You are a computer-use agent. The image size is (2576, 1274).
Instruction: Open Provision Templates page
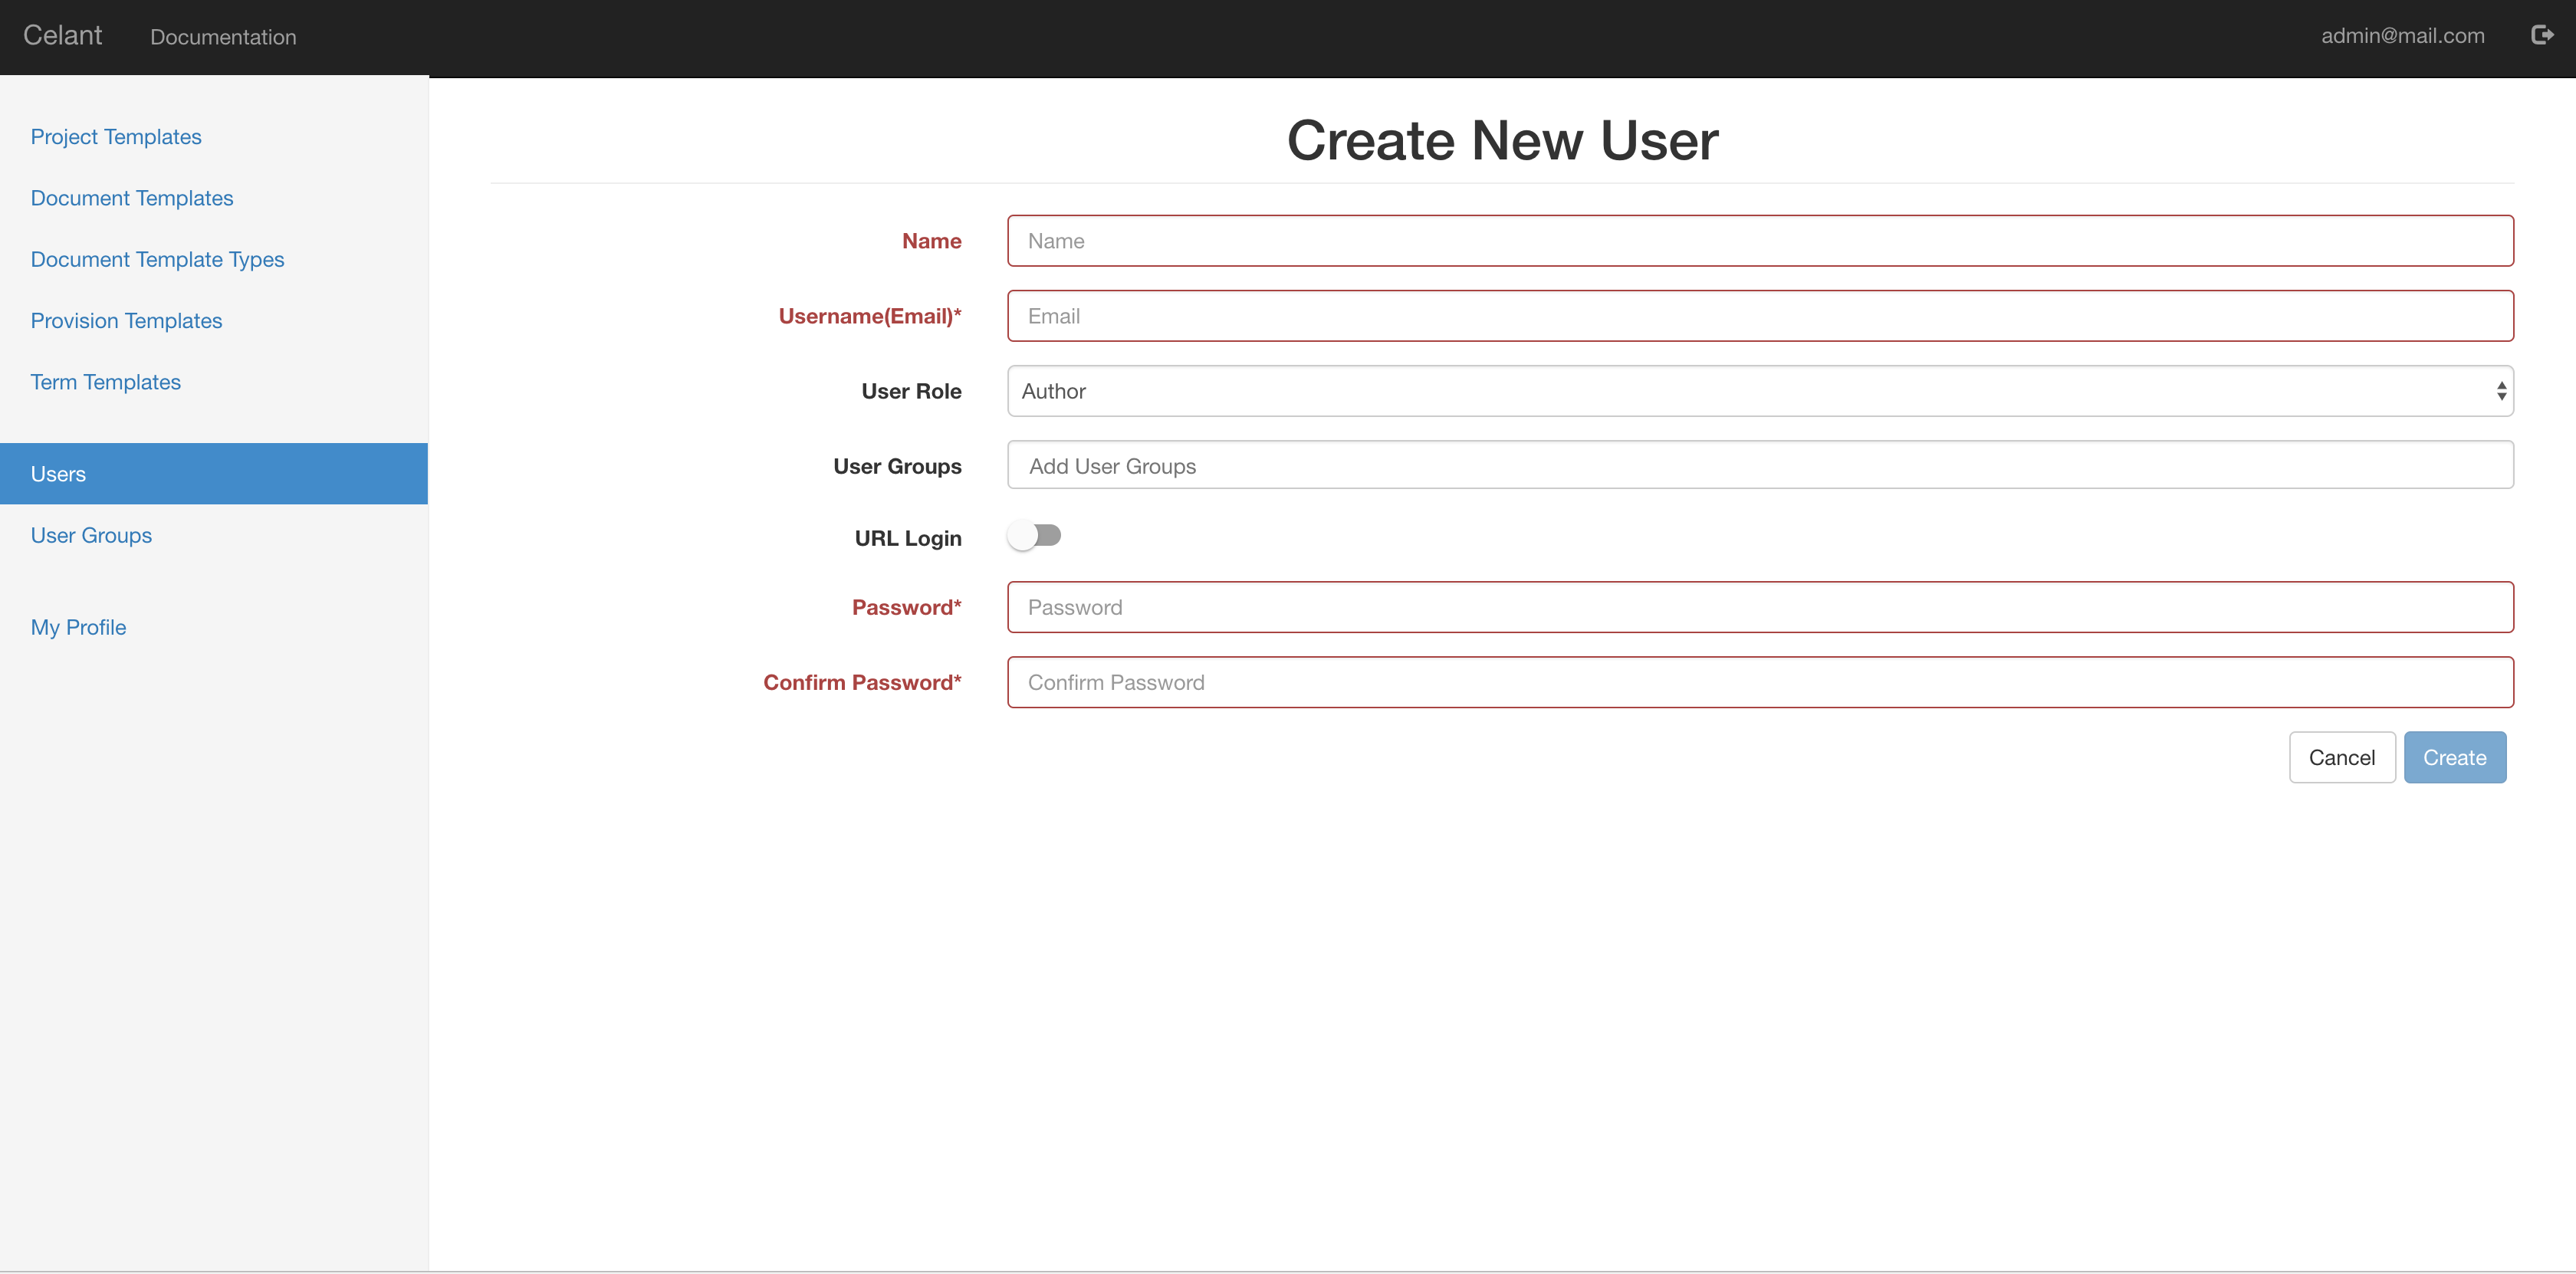coord(126,321)
